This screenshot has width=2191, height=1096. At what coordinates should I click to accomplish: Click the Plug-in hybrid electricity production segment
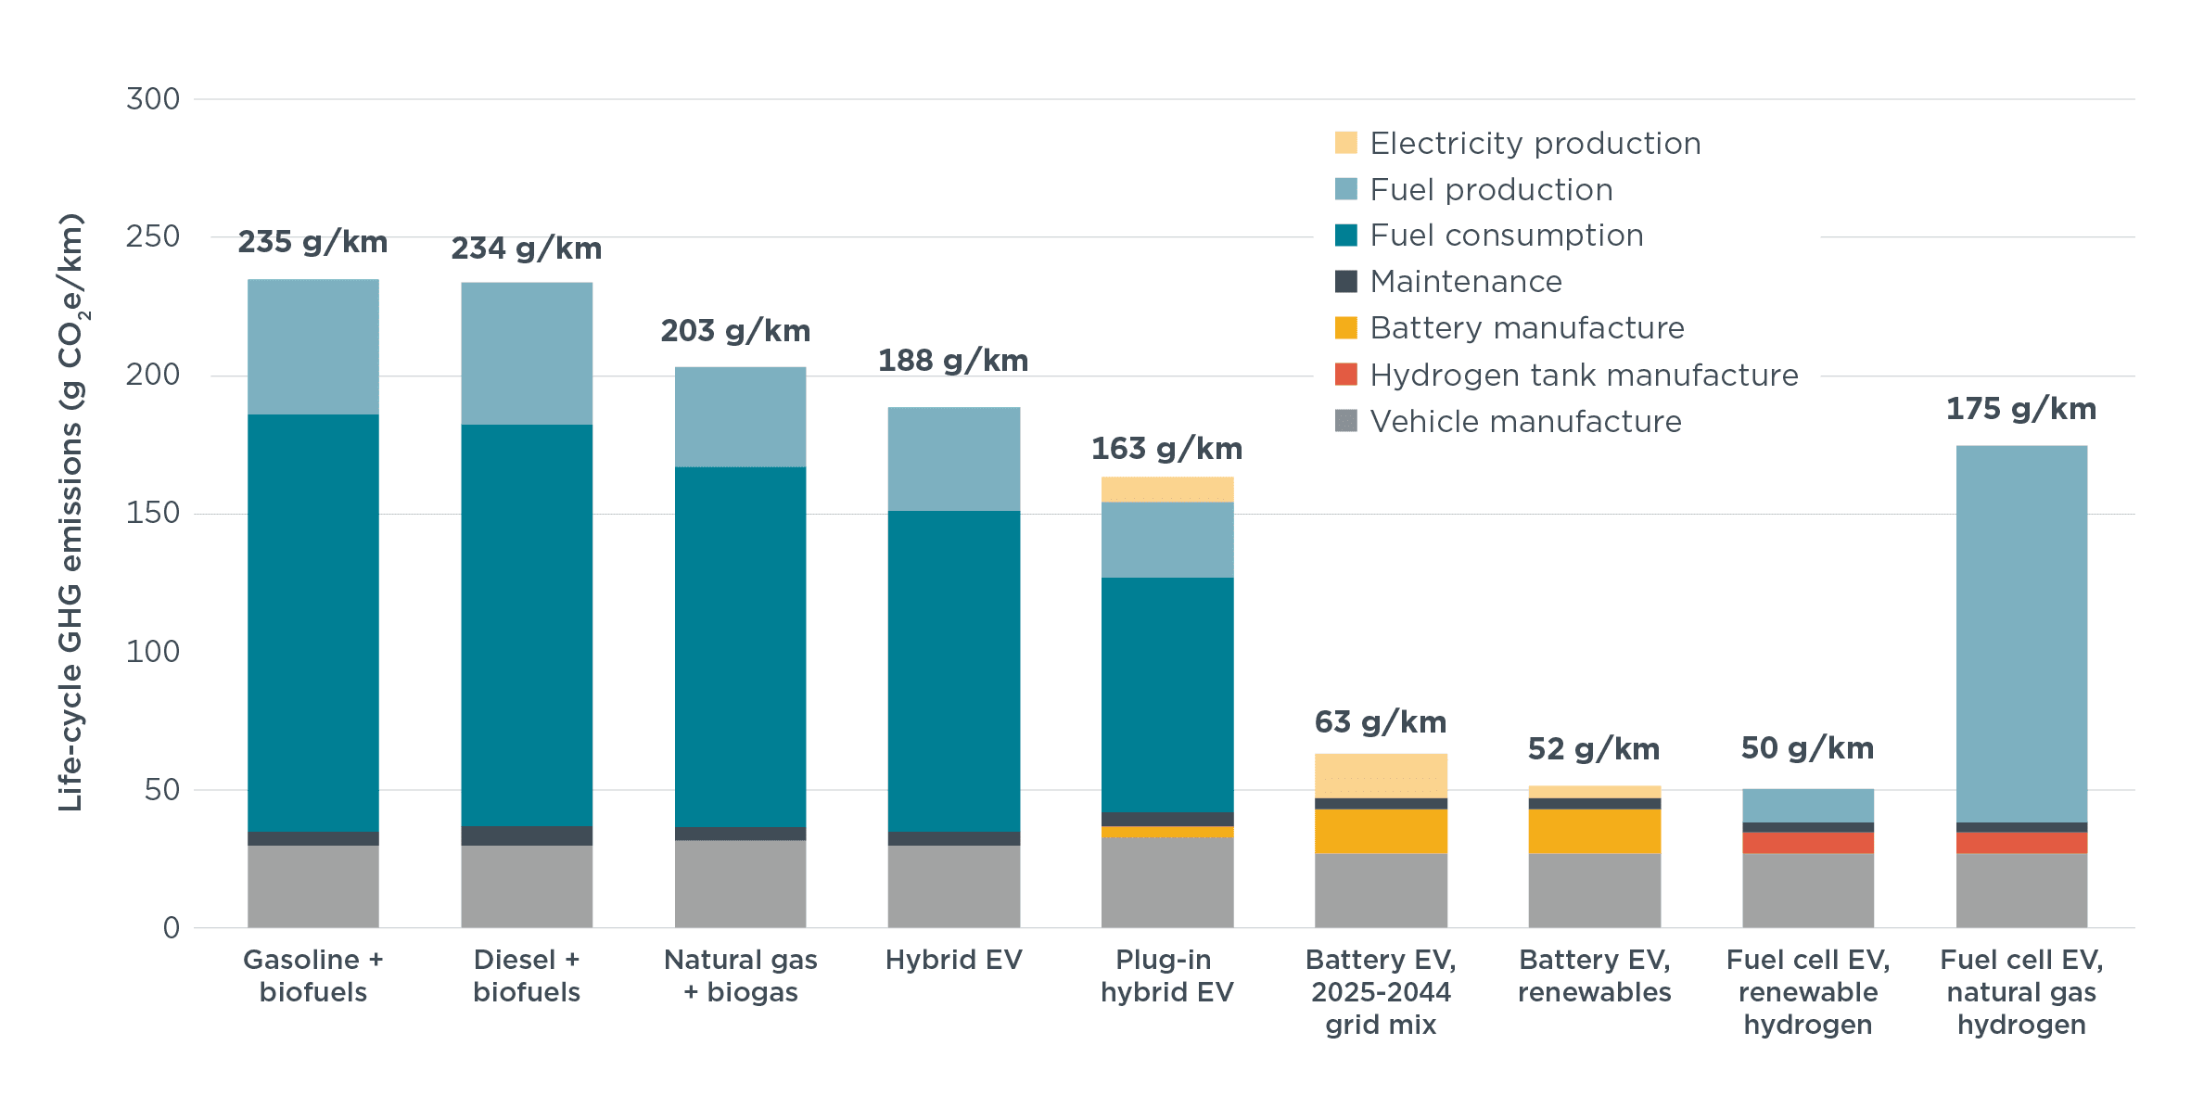click(1166, 489)
